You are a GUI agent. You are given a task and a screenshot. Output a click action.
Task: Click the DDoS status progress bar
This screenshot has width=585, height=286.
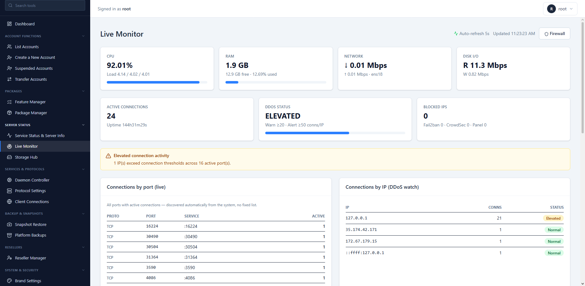[x=335, y=133]
